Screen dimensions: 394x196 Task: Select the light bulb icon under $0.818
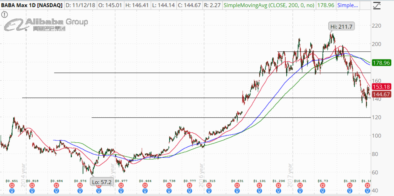click(x=32, y=191)
